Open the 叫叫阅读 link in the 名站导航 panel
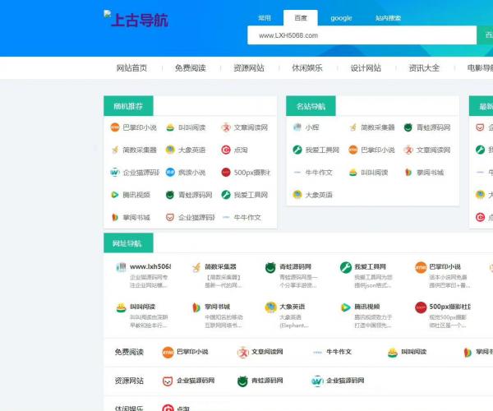The width and height of the screenshot is (493, 411). click(374, 173)
